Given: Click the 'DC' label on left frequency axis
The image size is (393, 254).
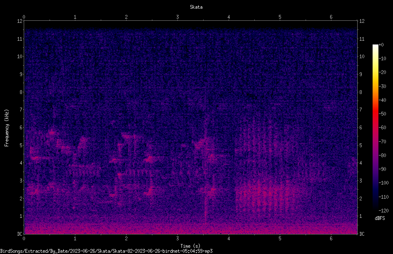Looking at the screenshot, I should [x=20, y=234].
